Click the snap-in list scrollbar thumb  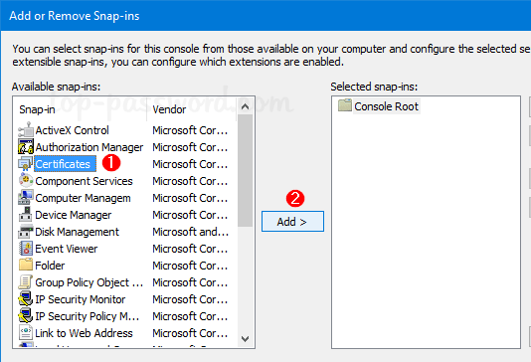pyautogui.click(x=246, y=171)
